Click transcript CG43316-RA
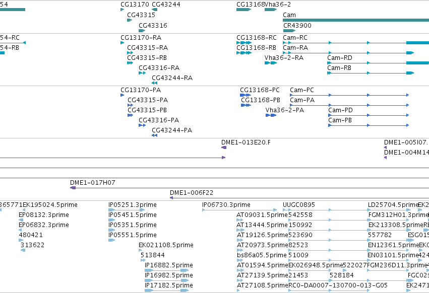The image size is (429, 293). pos(159,68)
